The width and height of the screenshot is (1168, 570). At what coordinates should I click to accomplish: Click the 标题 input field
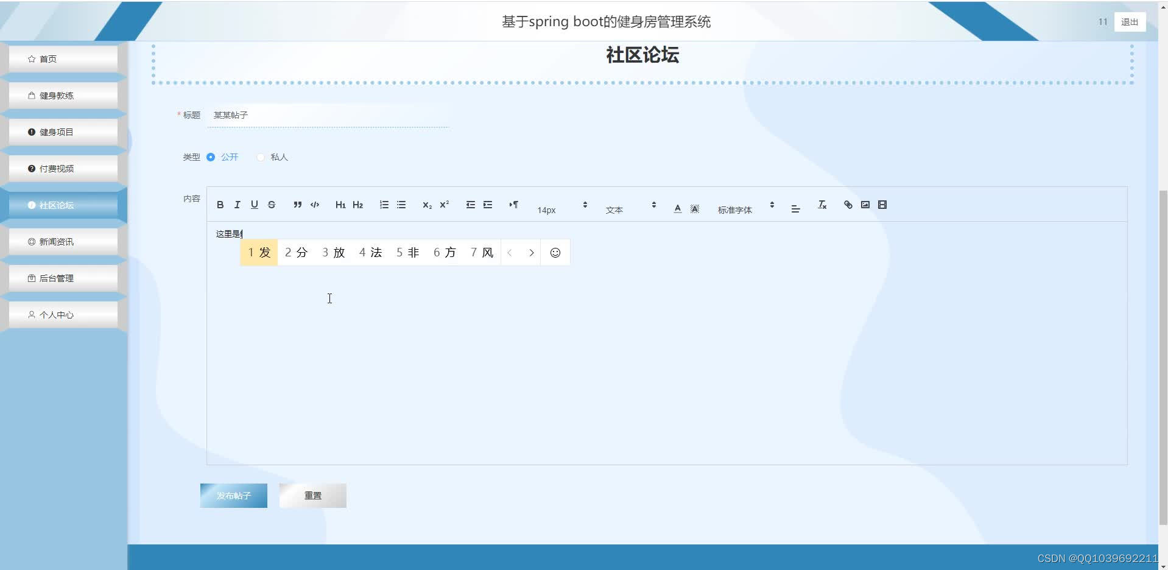click(x=328, y=115)
